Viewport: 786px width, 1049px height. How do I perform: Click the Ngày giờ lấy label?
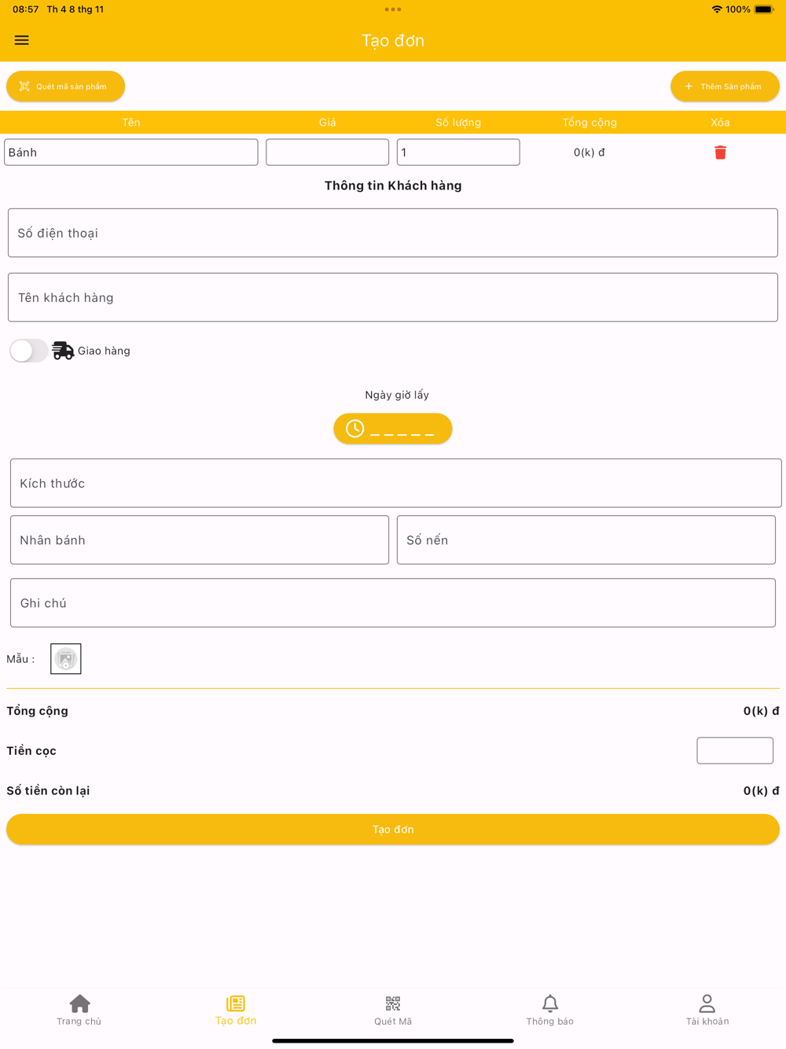(397, 395)
